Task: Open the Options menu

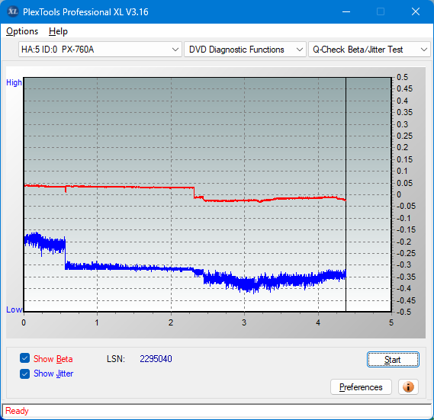Action: click(x=22, y=31)
